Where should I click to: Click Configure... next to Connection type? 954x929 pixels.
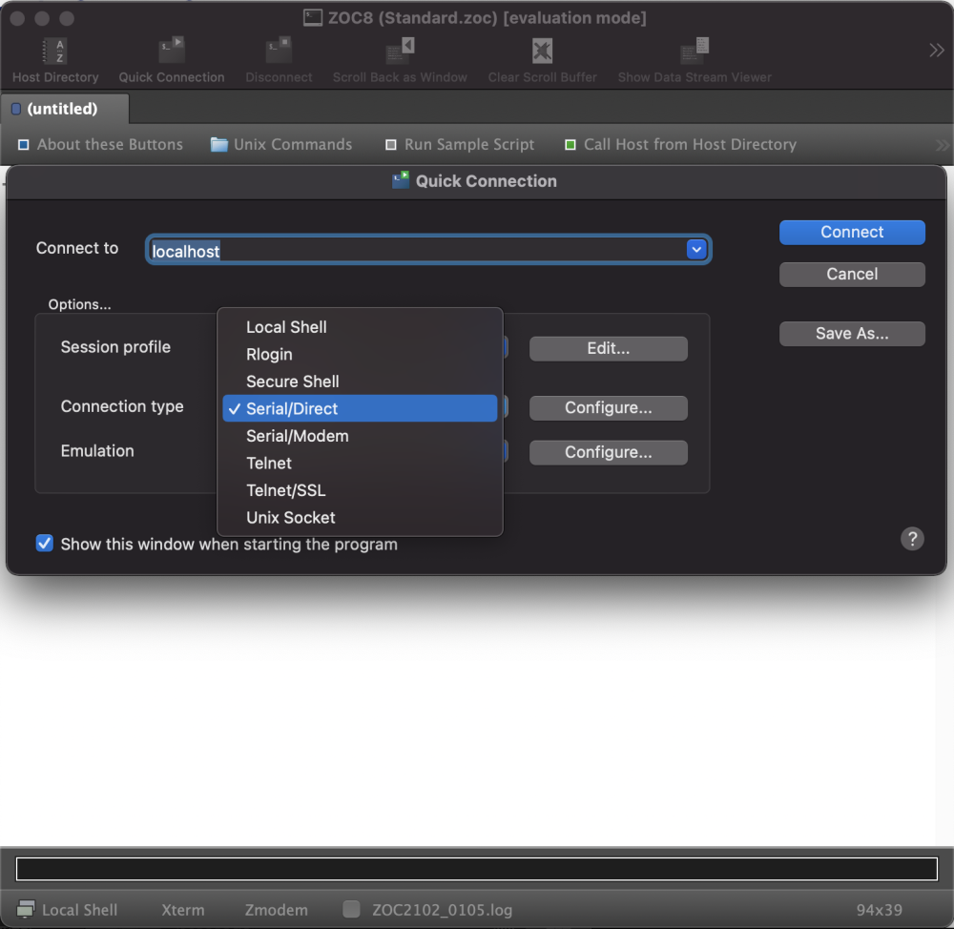(x=609, y=408)
